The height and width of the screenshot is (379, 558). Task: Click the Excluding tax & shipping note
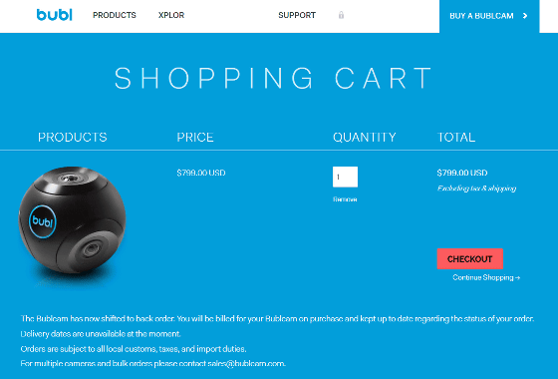click(x=476, y=189)
